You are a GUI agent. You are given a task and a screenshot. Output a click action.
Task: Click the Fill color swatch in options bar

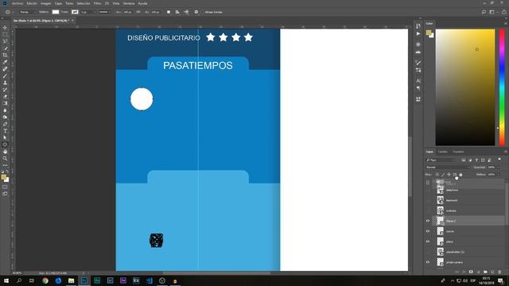[x=56, y=12]
